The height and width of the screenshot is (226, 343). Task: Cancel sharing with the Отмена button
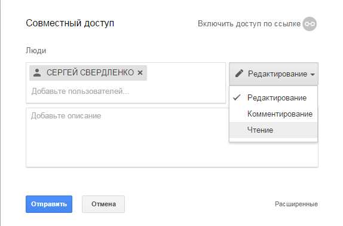coord(103,204)
